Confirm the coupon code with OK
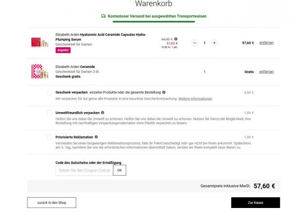 click(119, 170)
